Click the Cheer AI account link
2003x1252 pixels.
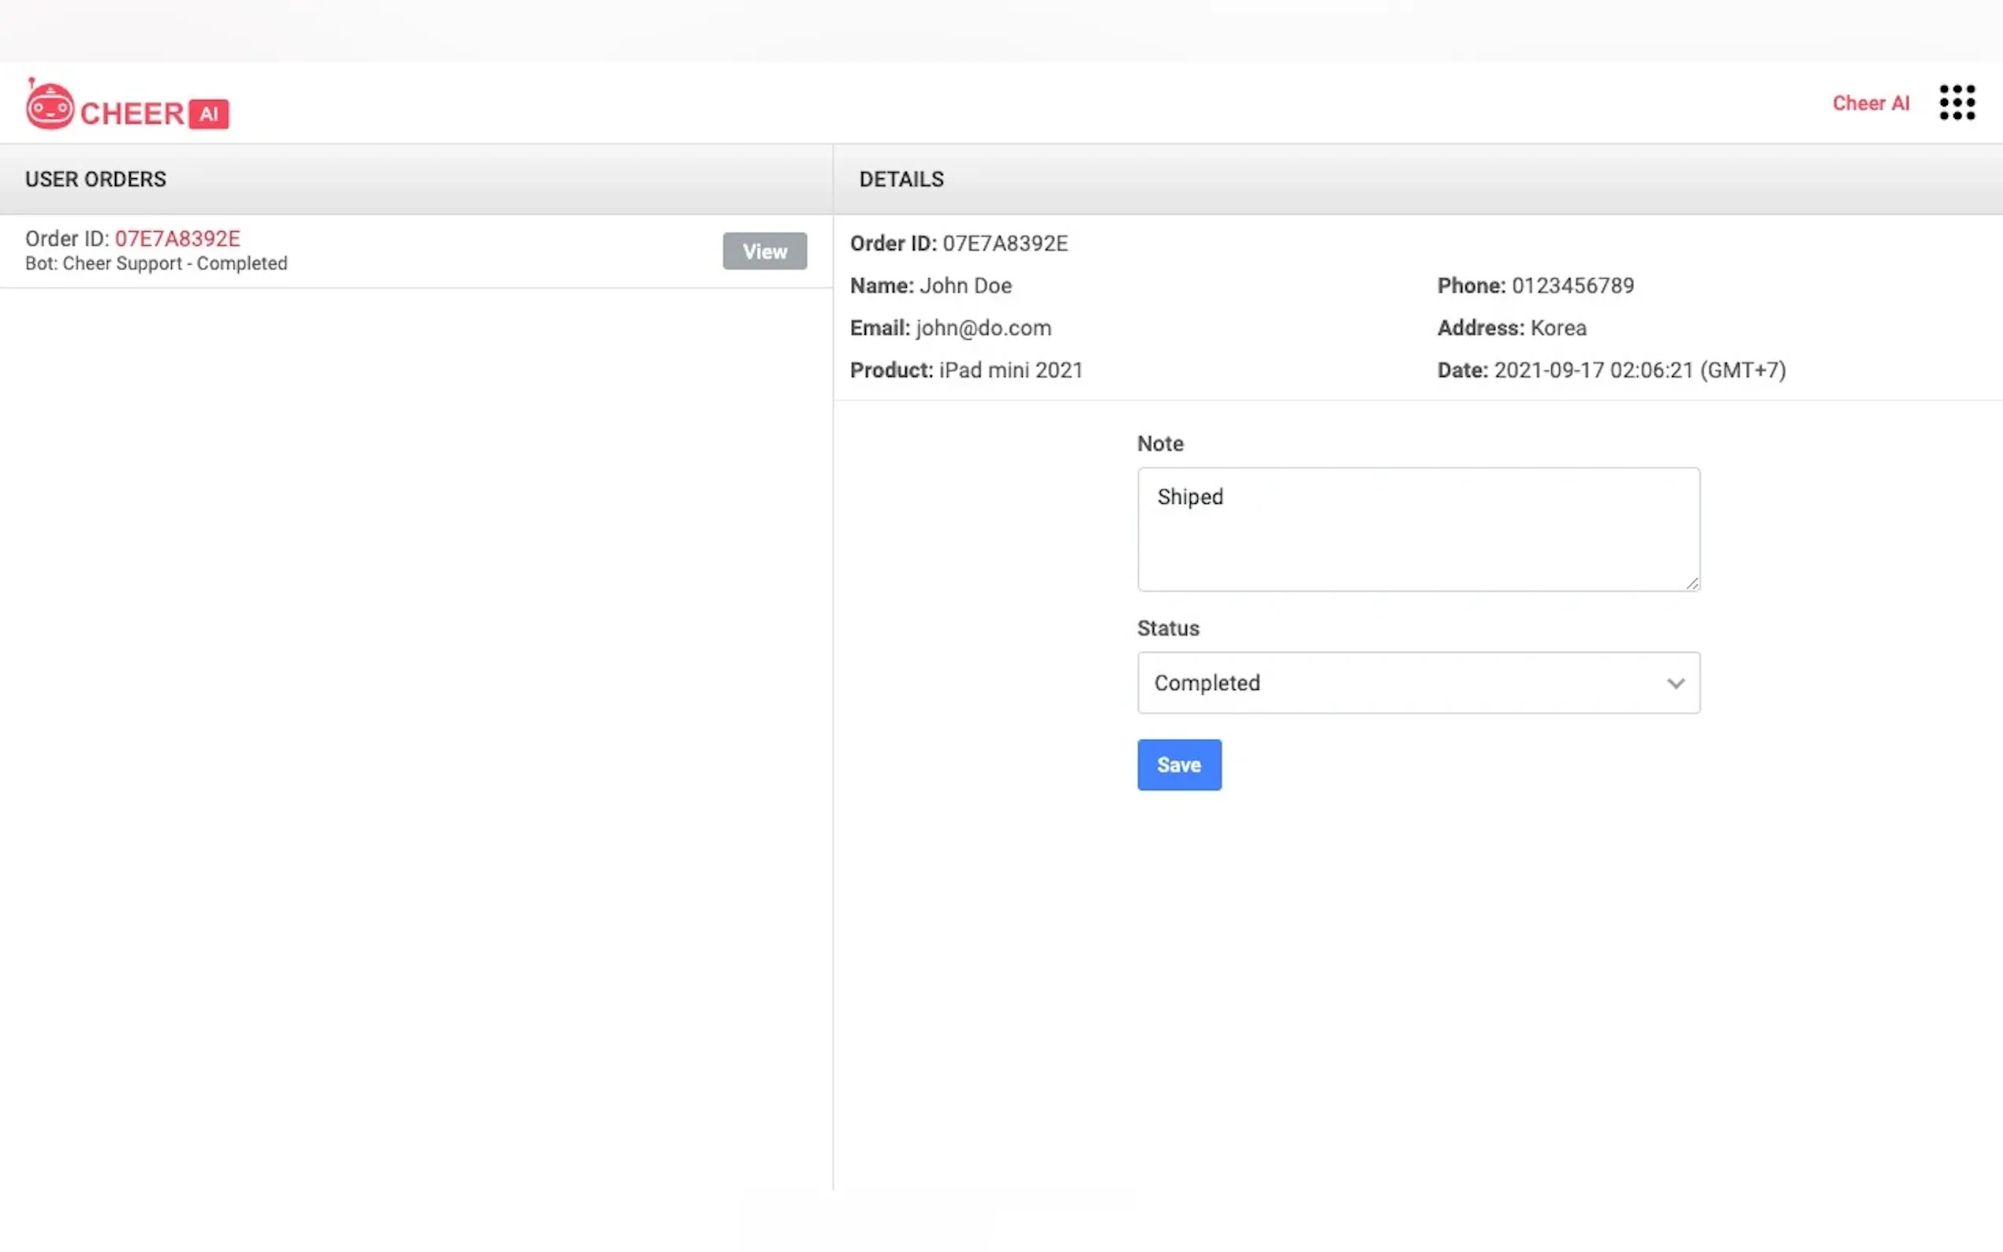click(1870, 103)
